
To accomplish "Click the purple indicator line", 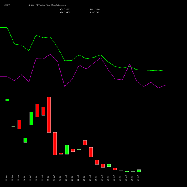I will (x=79, y=65).
